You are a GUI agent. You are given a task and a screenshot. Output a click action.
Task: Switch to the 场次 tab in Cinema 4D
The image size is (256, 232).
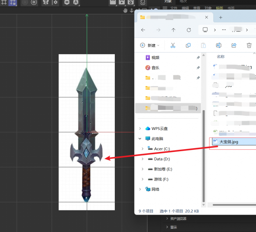(x=183, y=1)
